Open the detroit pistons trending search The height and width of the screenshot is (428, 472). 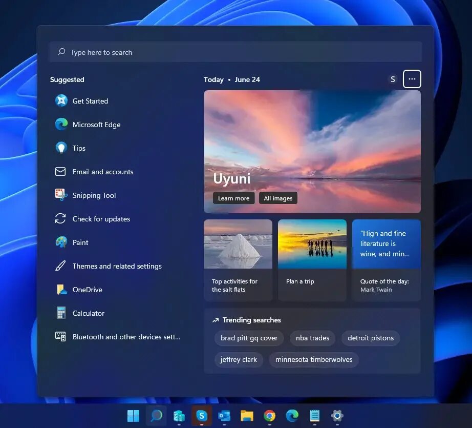pos(370,338)
